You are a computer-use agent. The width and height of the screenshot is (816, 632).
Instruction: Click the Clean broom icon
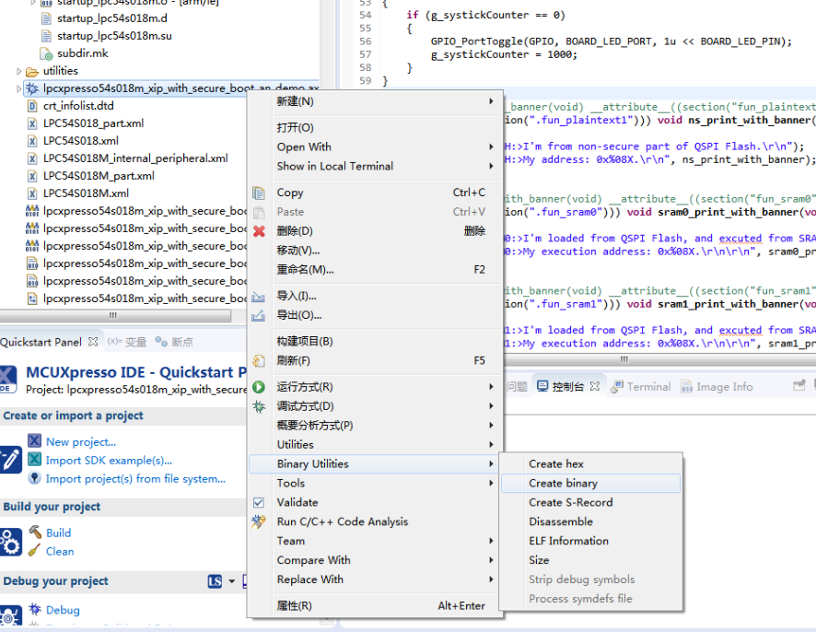coord(34,550)
